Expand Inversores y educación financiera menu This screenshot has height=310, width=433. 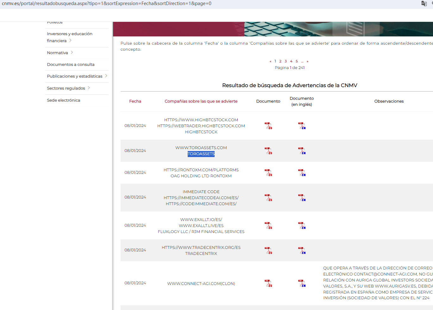tap(70, 41)
